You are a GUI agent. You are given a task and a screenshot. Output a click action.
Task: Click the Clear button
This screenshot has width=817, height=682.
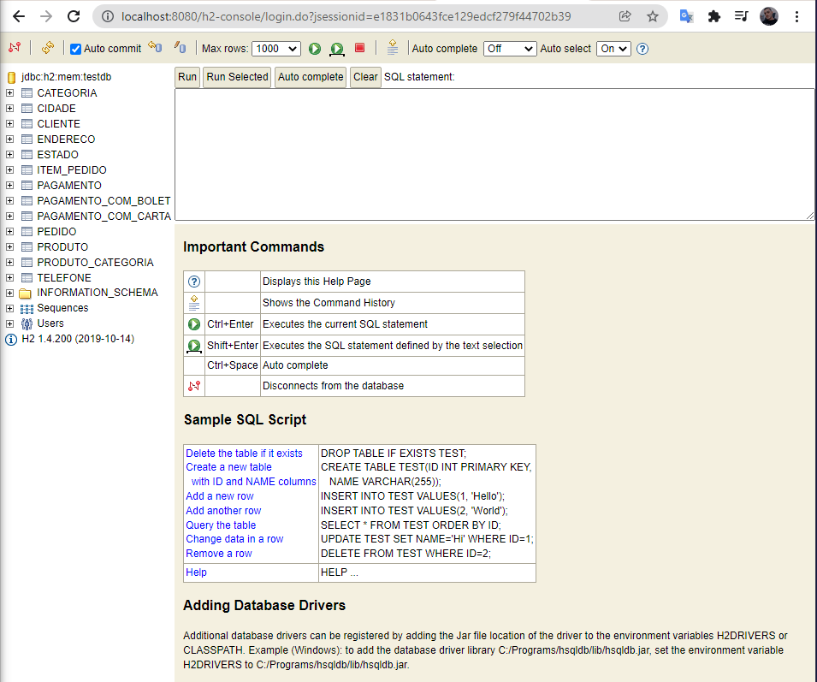(364, 77)
